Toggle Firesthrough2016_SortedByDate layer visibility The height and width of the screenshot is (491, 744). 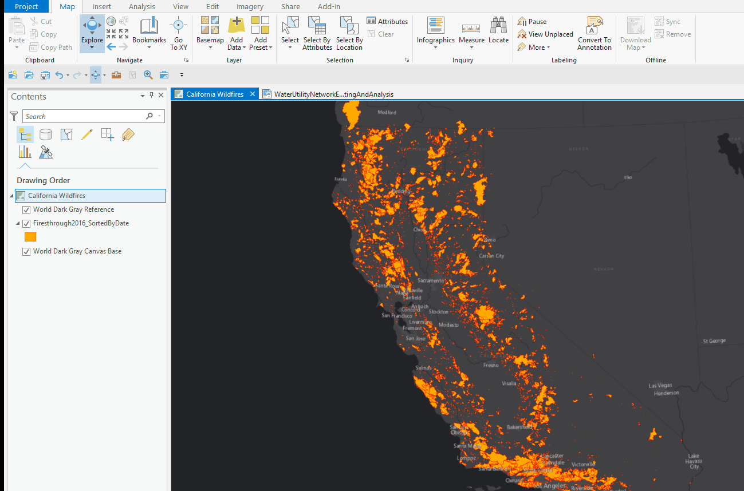point(26,224)
